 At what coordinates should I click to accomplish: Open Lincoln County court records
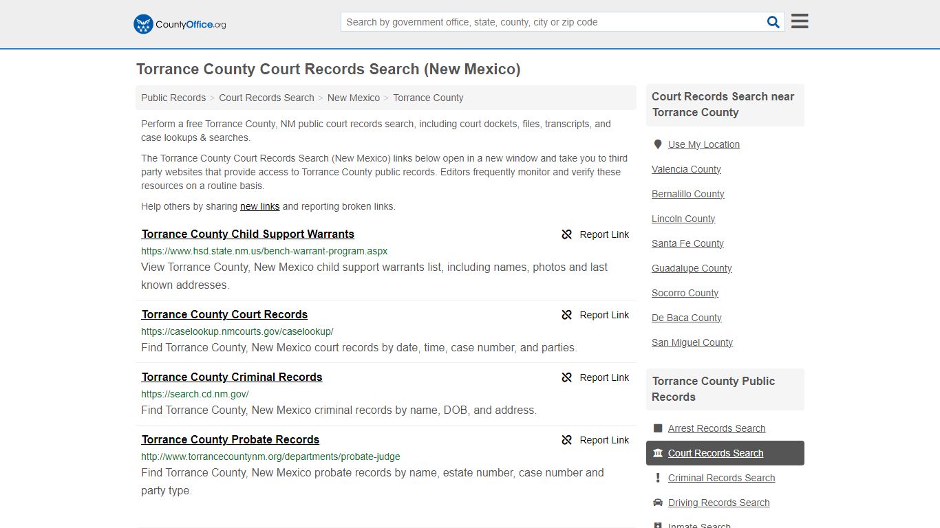tap(683, 219)
